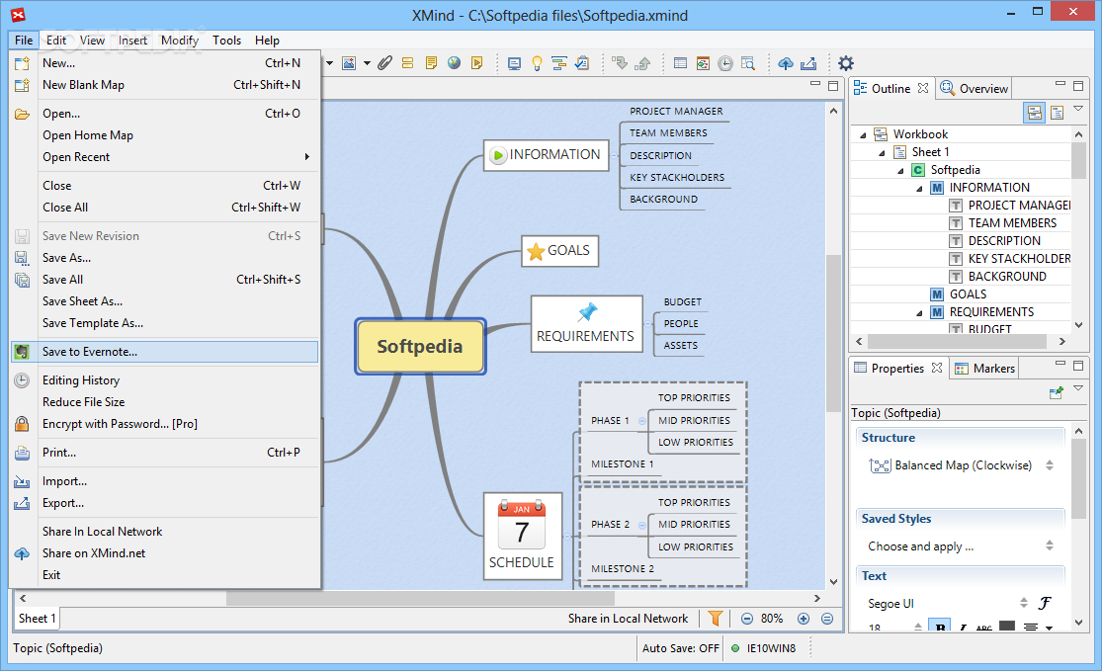Collapse the REQUIREMENTS outline node

click(x=919, y=312)
